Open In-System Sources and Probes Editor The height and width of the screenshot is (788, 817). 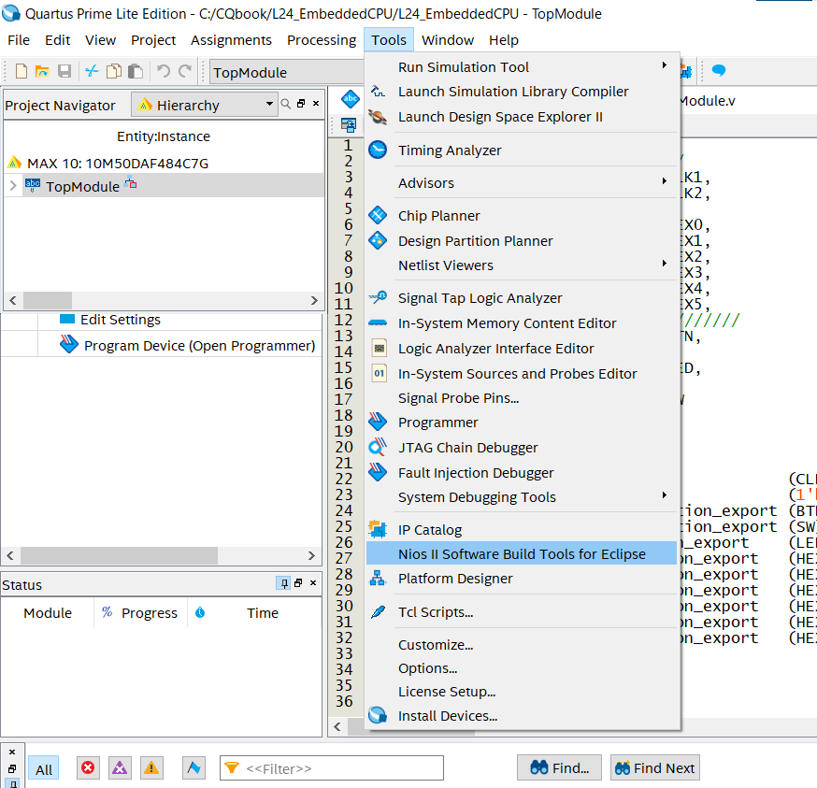(522, 374)
